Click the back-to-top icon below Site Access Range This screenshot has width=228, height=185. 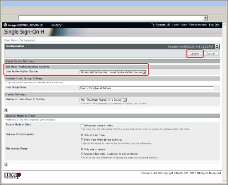pyautogui.click(x=6, y=164)
